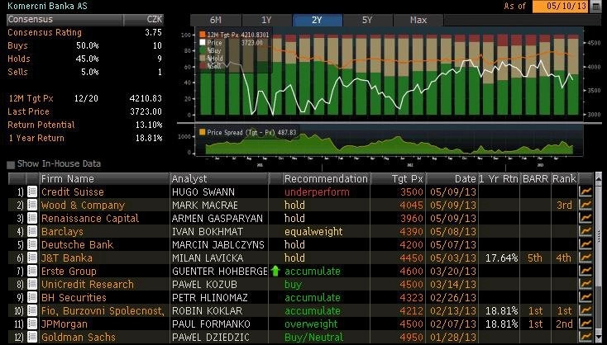The height and width of the screenshot is (345, 607).
Task: Show chart icon for BH Securities row
Action: point(585,297)
